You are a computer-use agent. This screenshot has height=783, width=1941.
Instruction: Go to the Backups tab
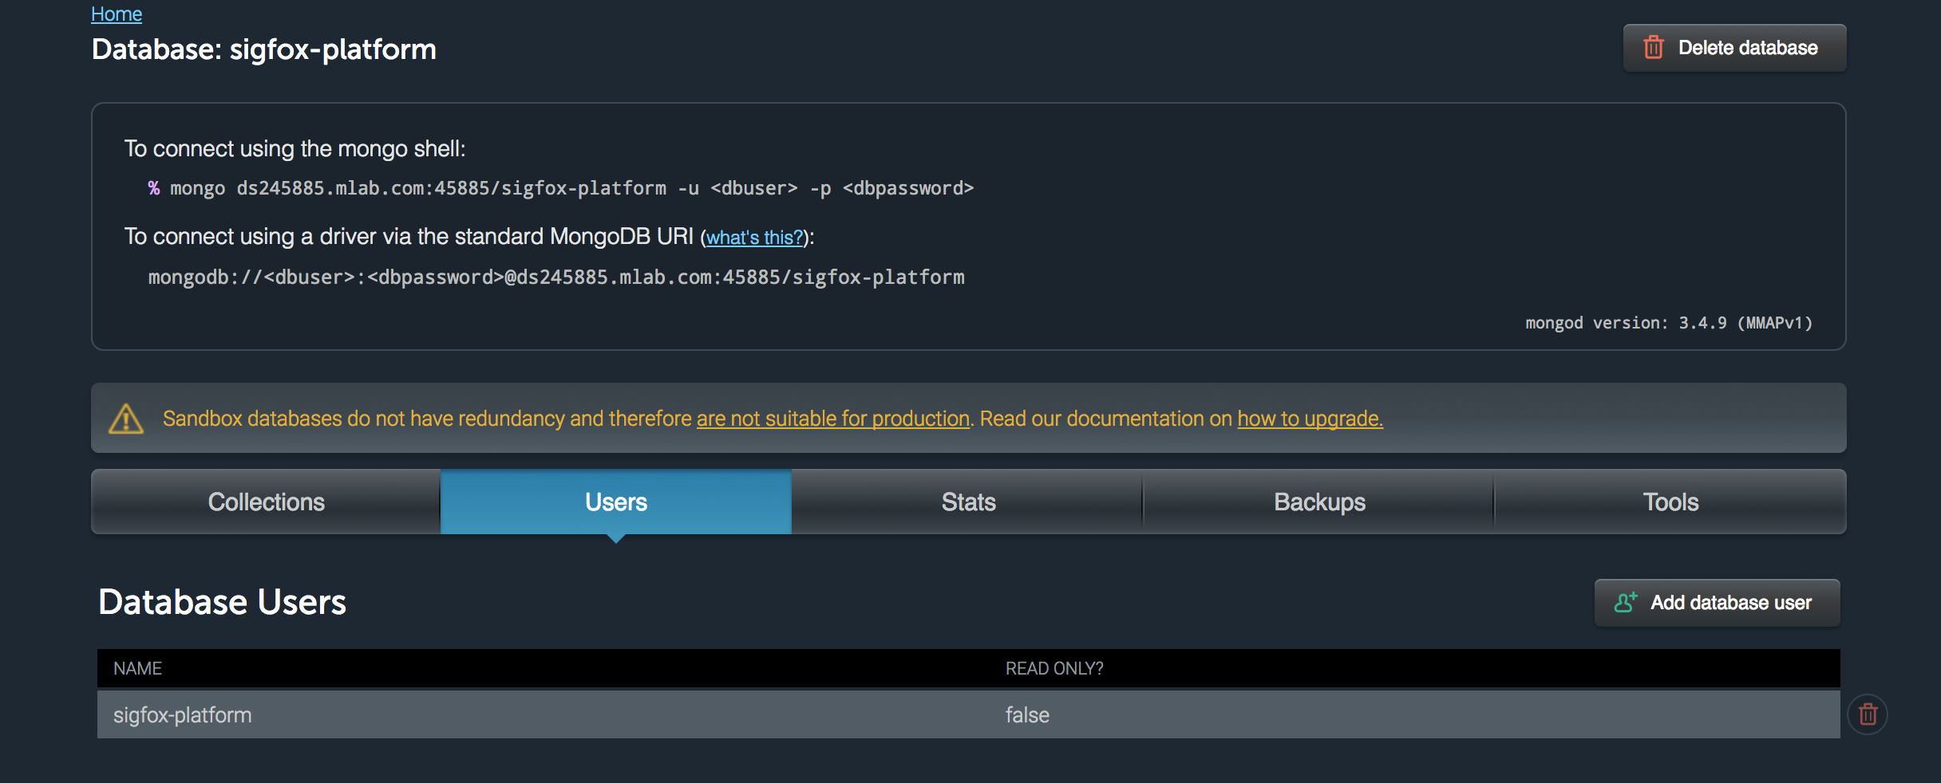(1319, 502)
